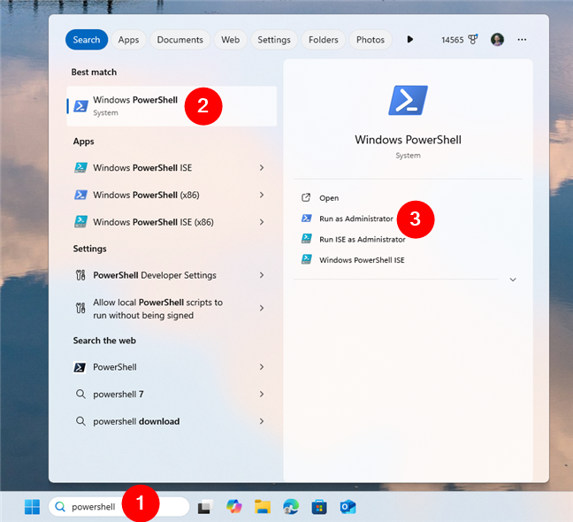Click the Open external-link icon

point(306,198)
